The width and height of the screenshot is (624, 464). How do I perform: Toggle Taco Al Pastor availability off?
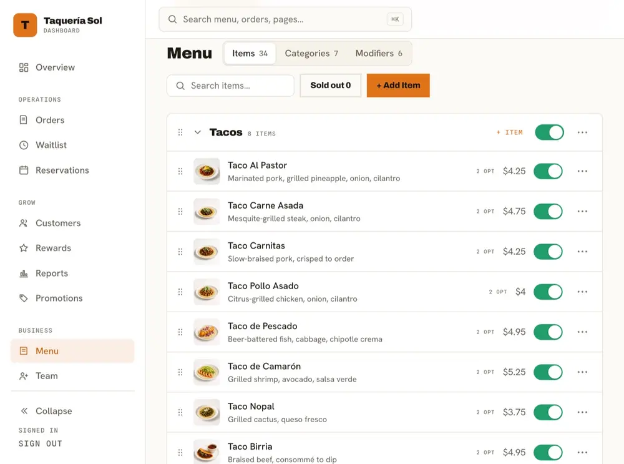click(548, 171)
